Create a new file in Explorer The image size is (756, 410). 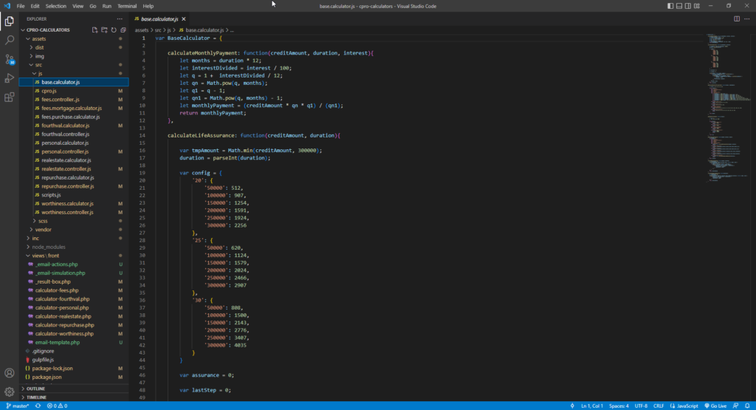[94, 30]
